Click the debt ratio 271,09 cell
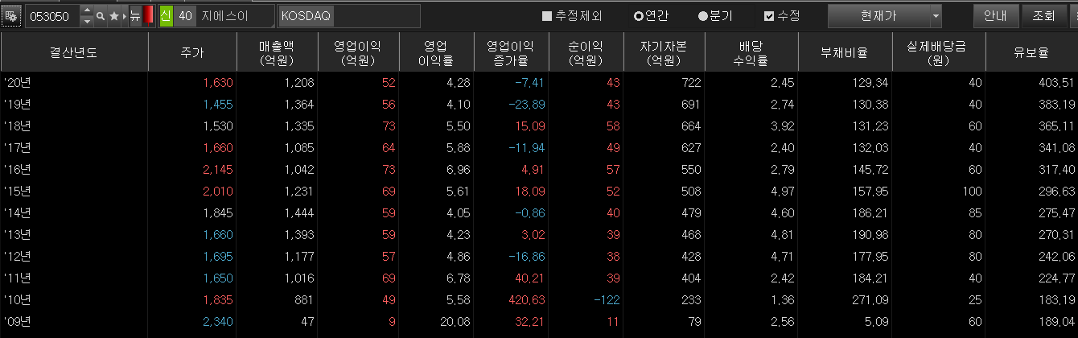Image resolution: width=1078 pixels, height=338 pixels. [869, 299]
